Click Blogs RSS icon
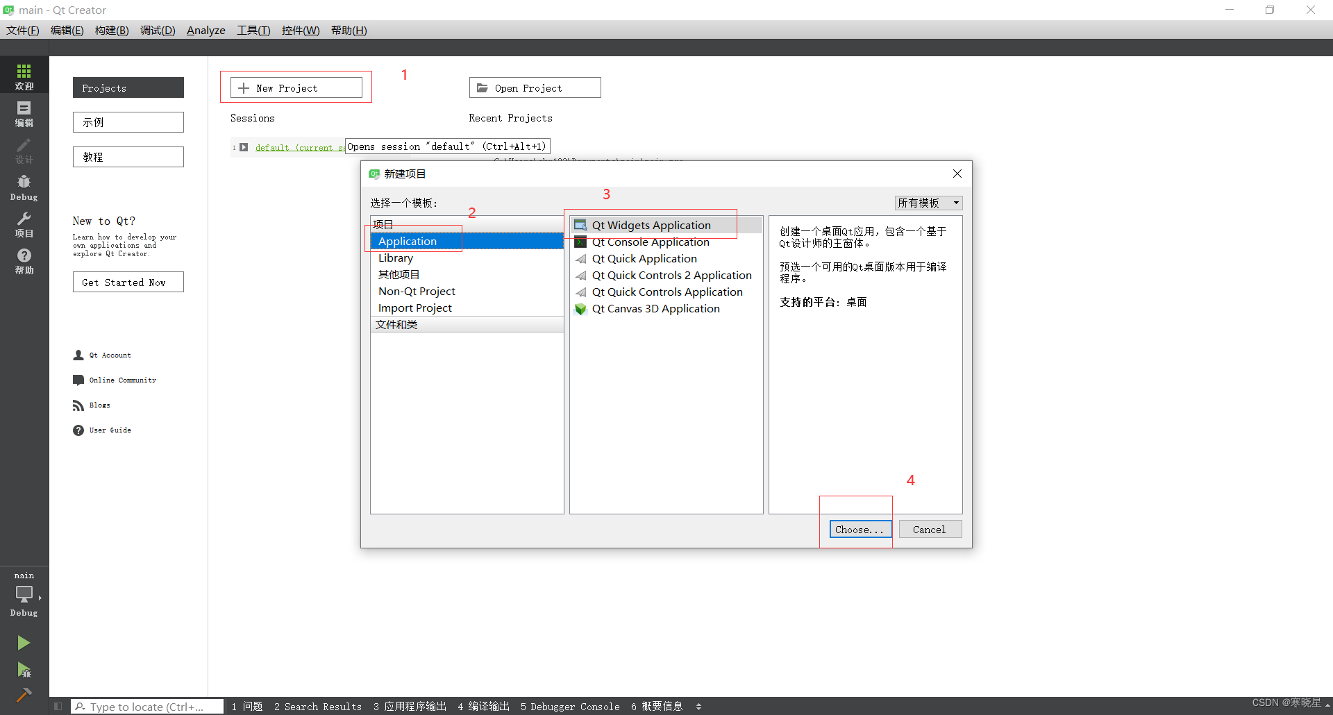The width and height of the screenshot is (1333, 715). (78, 405)
